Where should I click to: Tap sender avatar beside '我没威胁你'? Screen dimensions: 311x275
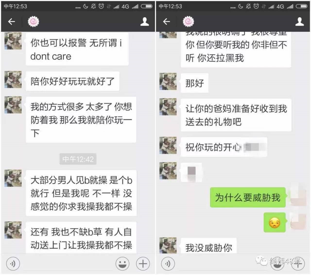point(168,245)
